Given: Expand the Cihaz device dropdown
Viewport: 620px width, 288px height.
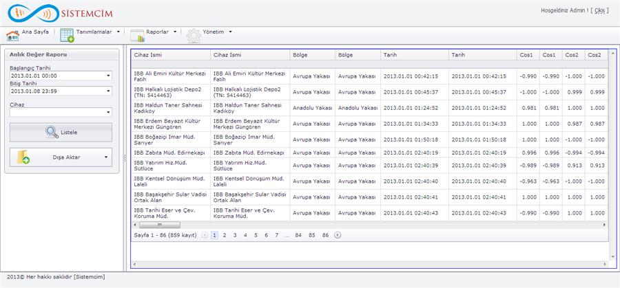Looking at the screenshot, I should (108, 112).
